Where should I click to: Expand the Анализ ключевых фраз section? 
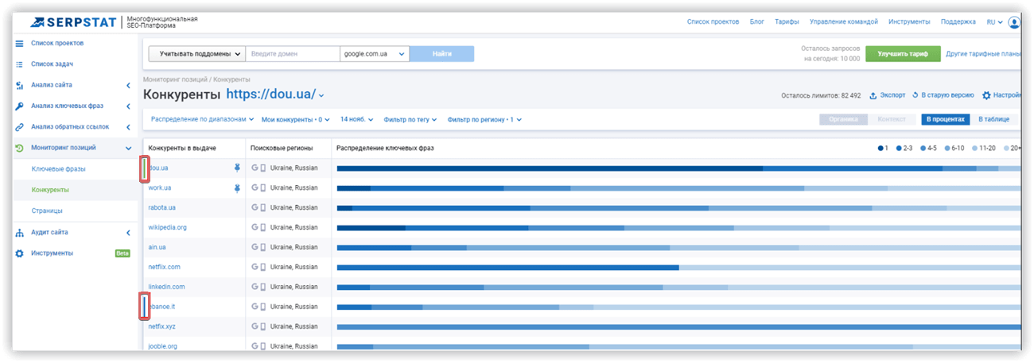click(x=128, y=106)
